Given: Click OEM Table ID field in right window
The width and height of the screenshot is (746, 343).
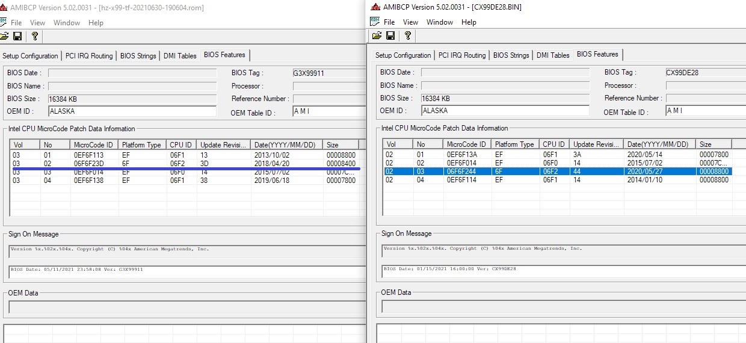Looking at the screenshot, I should coord(705,111).
